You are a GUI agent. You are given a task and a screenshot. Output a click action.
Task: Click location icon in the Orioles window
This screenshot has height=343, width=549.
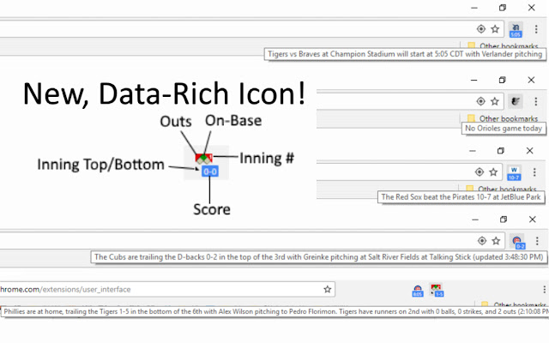point(480,101)
